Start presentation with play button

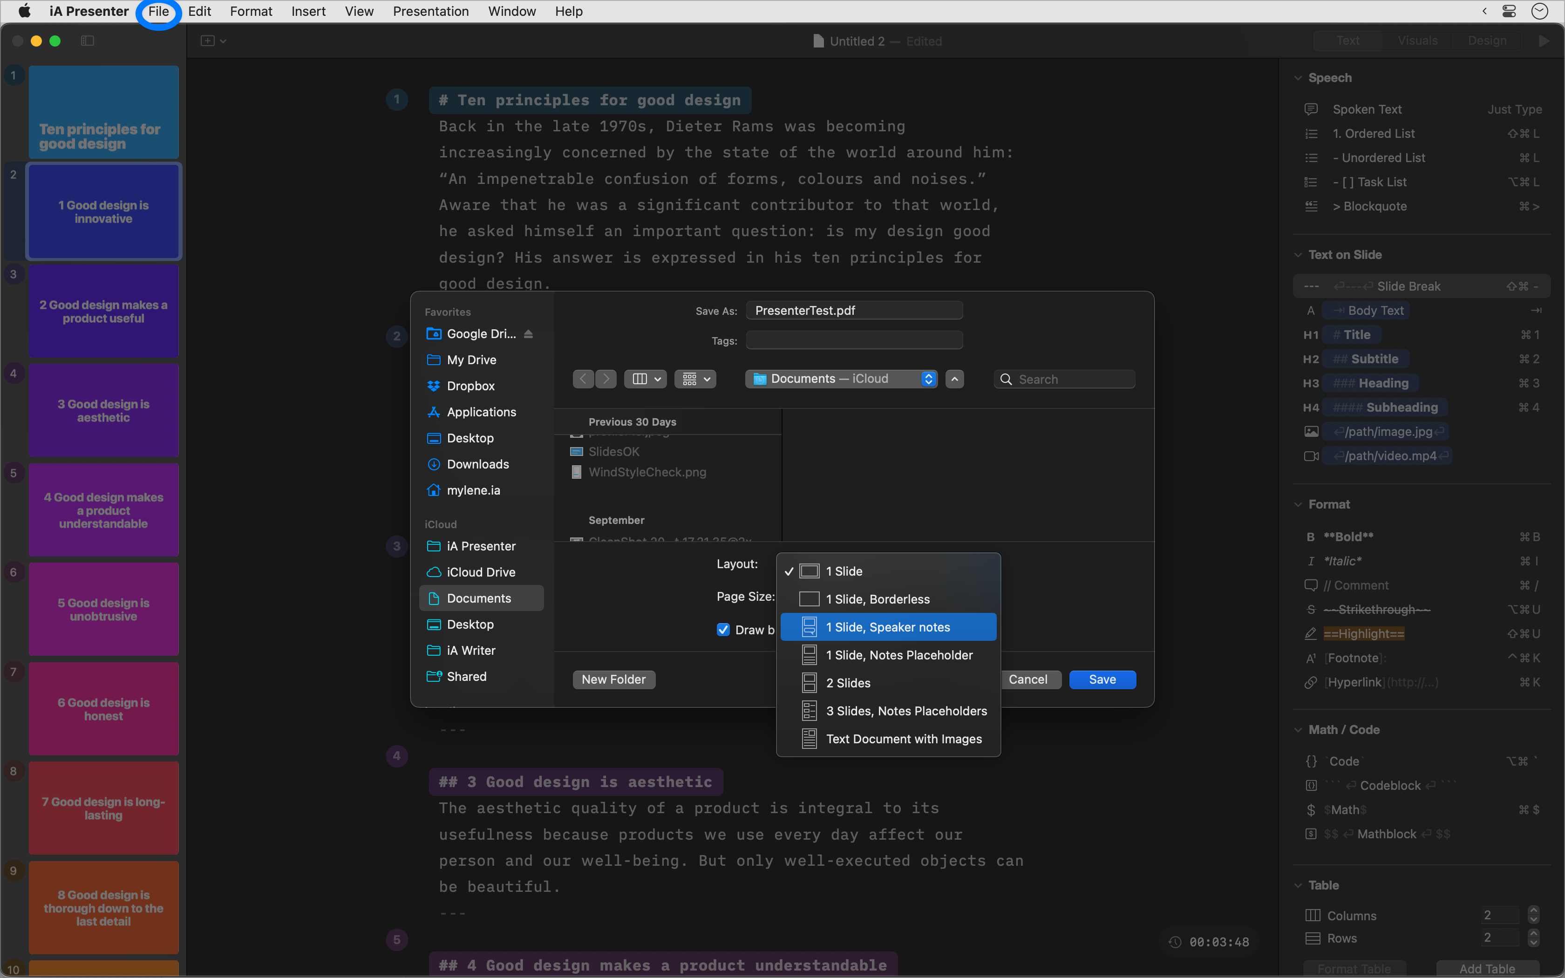point(1545,41)
